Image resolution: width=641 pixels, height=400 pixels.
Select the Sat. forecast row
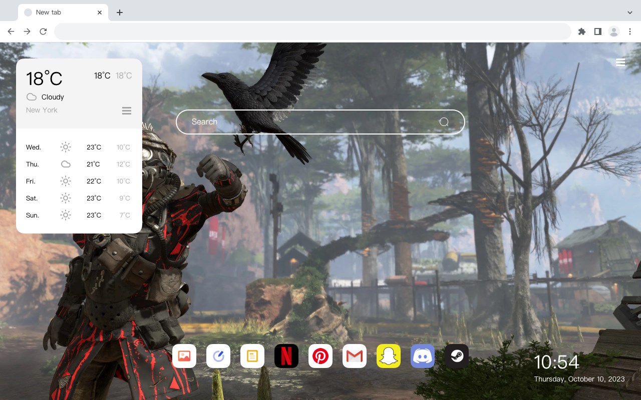pos(79,198)
